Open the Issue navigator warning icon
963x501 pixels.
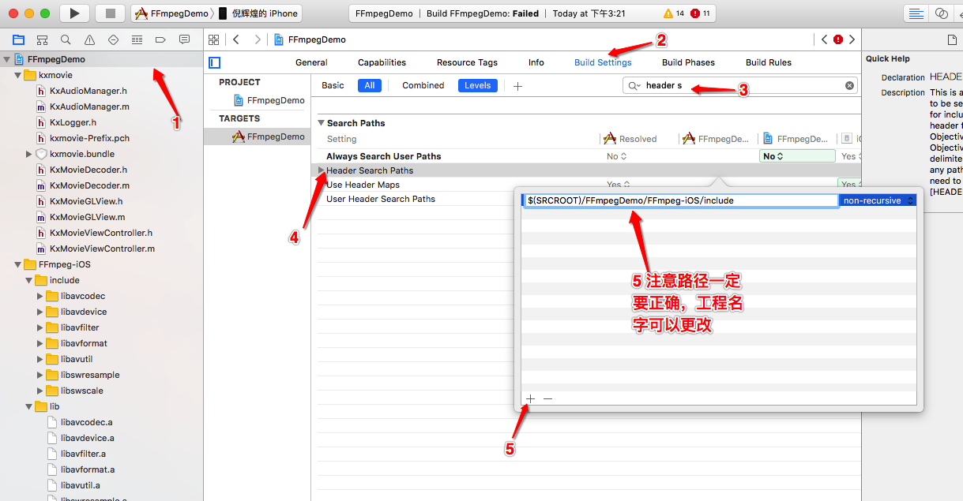pos(89,39)
